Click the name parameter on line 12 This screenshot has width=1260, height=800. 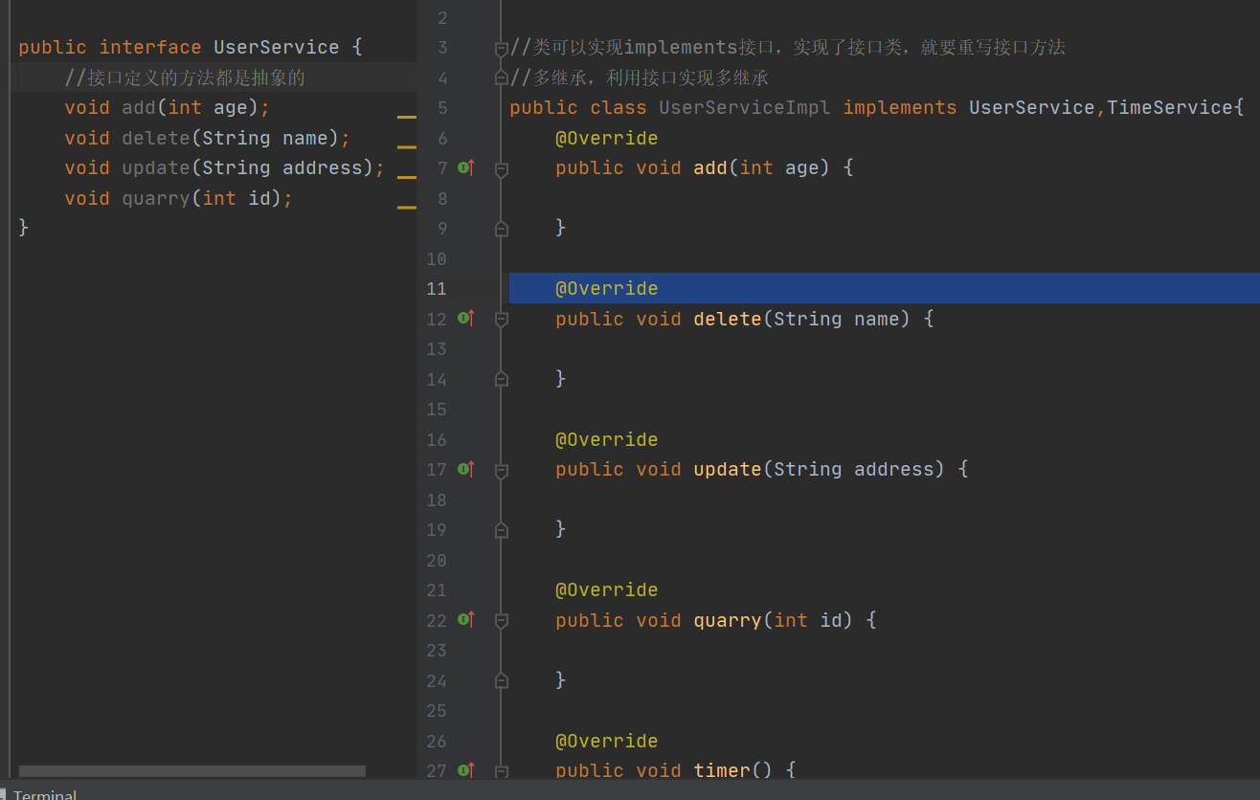pyautogui.click(x=877, y=319)
